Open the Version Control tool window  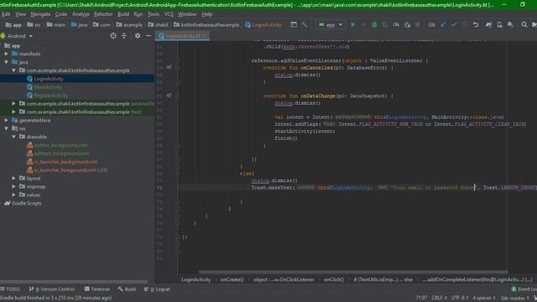pyautogui.click(x=52, y=289)
